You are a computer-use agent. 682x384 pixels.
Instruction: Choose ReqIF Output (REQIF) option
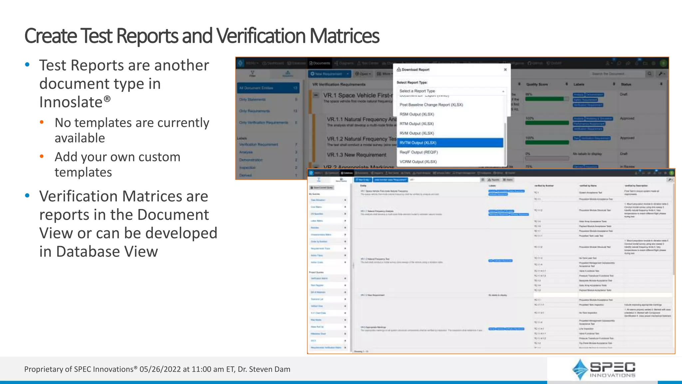[450, 152]
